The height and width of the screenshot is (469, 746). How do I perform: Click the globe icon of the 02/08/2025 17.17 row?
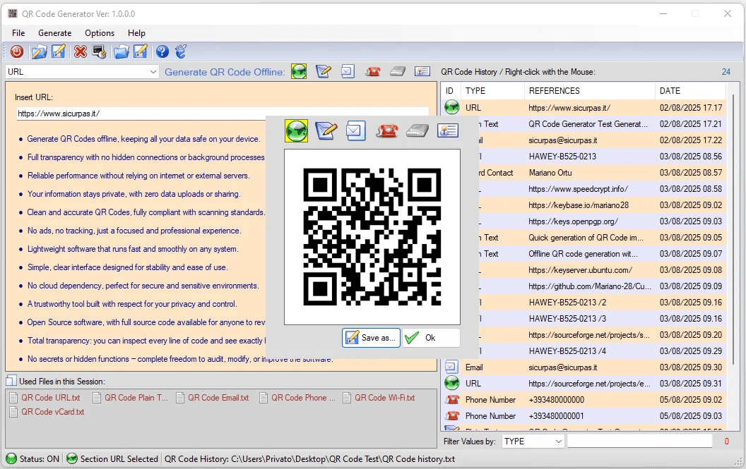click(452, 107)
